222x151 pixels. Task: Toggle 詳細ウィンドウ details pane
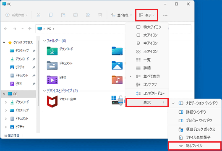coord(195,112)
